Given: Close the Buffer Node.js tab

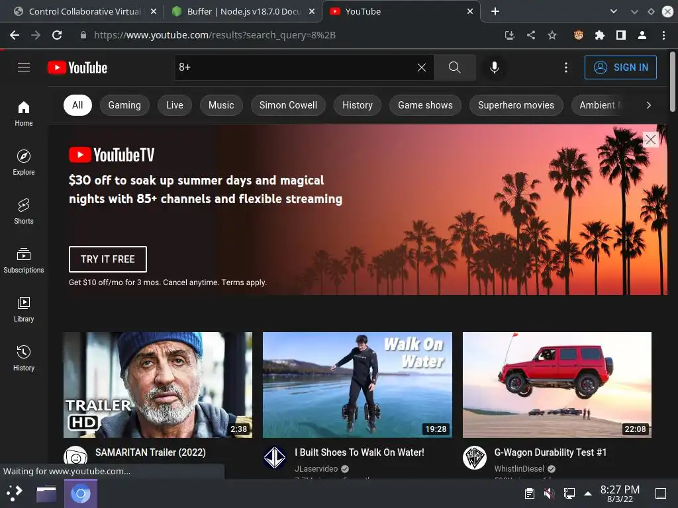Looking at the screenshot, I should 312,12.
